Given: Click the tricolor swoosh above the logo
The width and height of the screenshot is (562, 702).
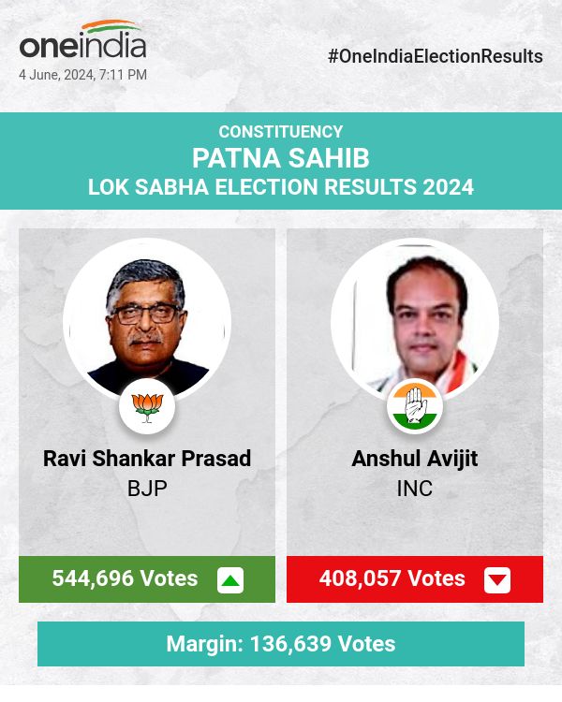Looking at the screenshot, I should [111, 26].
